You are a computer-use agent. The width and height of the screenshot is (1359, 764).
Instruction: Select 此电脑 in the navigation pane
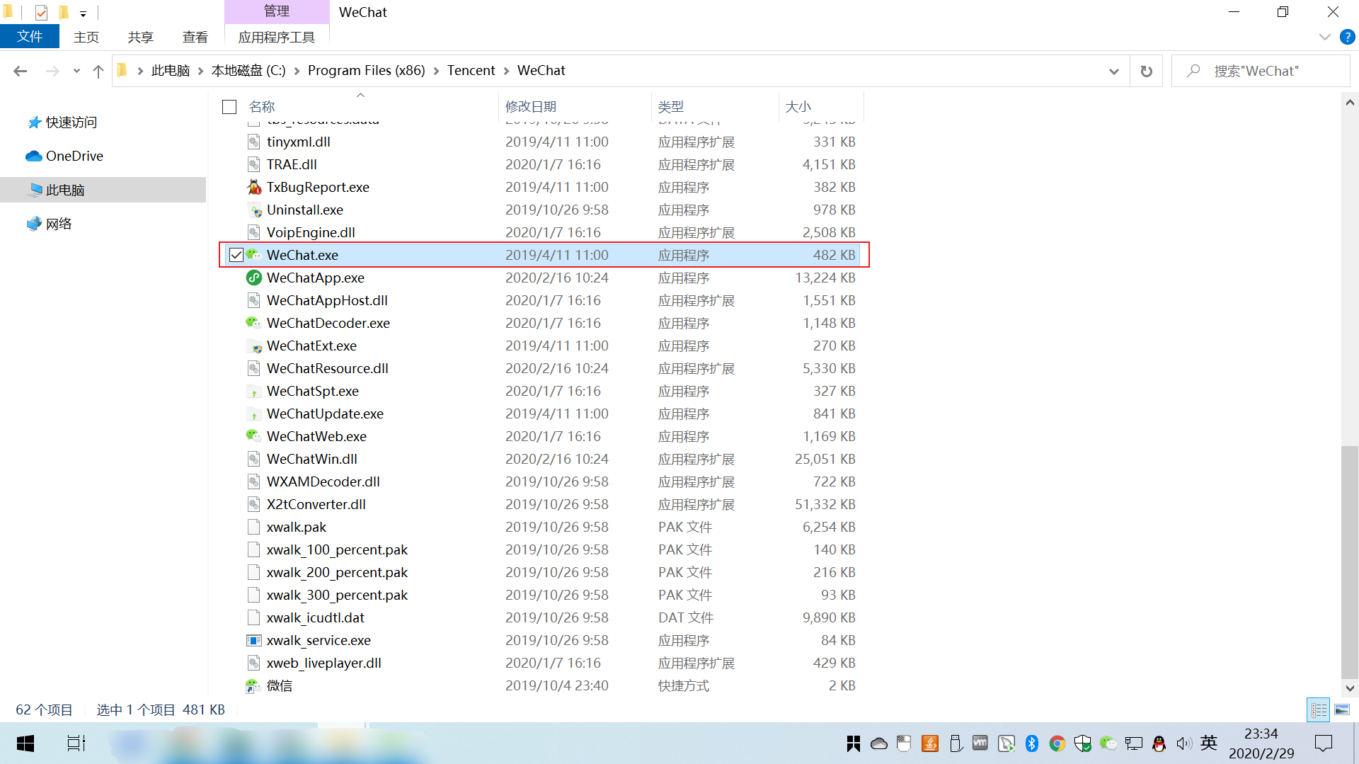[65, 190]
